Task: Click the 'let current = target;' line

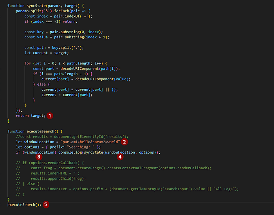Action: point(47,53)
